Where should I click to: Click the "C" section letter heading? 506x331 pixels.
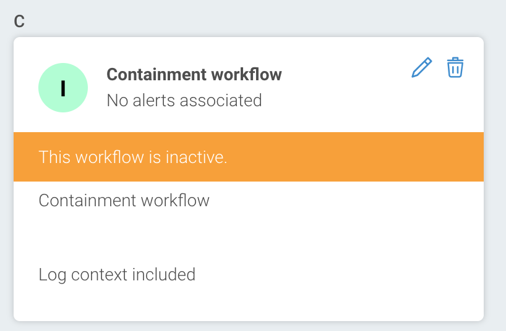tap(20, 21)
